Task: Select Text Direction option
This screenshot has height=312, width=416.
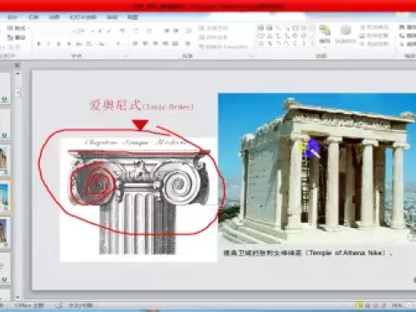Action: pos(213,28)
